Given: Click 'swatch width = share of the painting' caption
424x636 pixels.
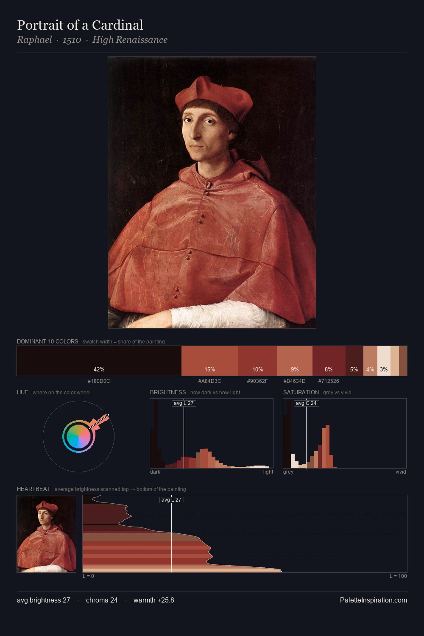Looking at the screenshot, I should pos(124,342).
